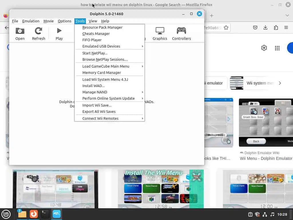
Task: Select Install WAD...
Action: click(110, 86)
